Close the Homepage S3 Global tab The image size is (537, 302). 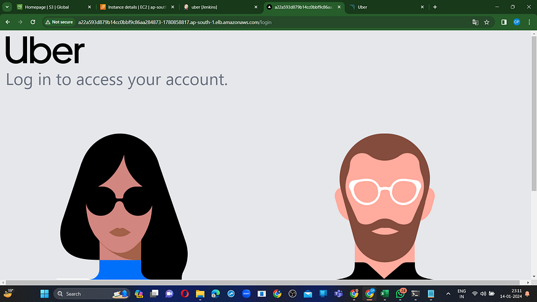coord(90,7)
